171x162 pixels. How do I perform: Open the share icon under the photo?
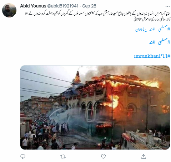pyautogui.click(x=144, y=156)
